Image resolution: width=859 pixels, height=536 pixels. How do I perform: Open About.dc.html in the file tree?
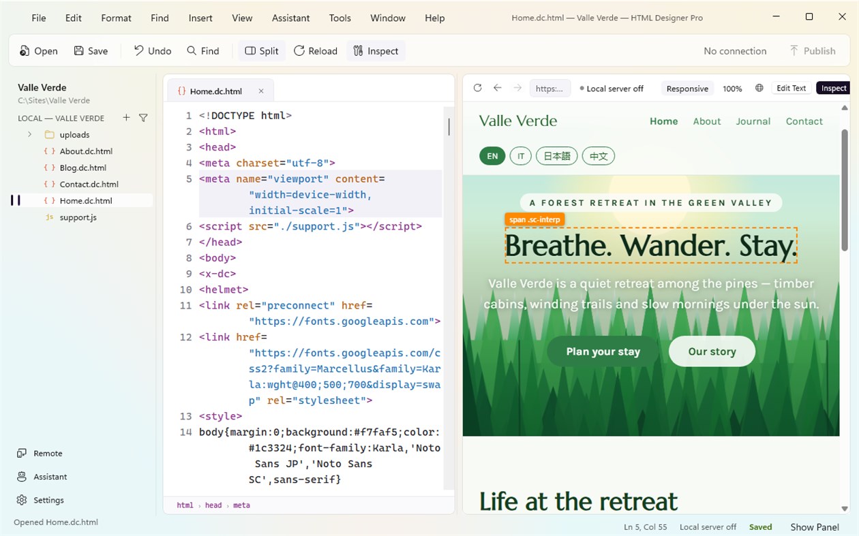(86, 151)
